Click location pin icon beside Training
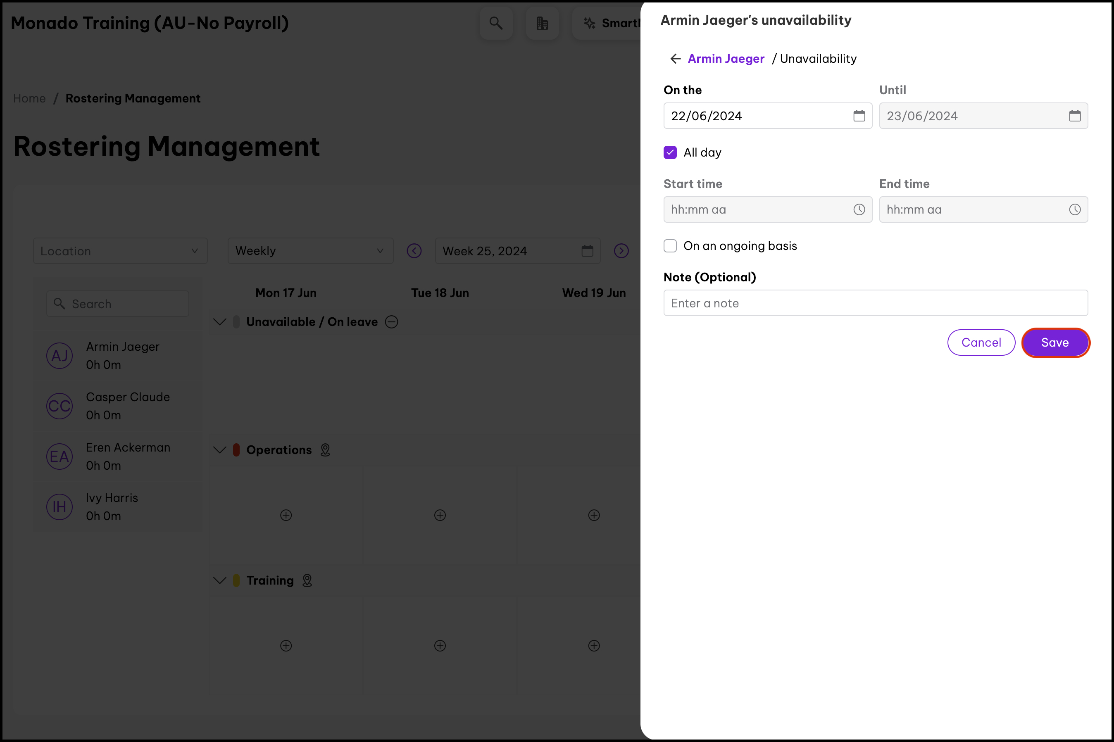Screen dimensions: 1114x742 (x=307, y=580)
